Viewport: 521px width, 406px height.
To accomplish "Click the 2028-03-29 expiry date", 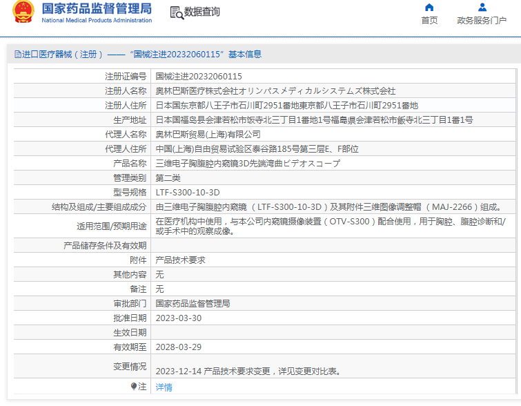I will pos(179,347).
